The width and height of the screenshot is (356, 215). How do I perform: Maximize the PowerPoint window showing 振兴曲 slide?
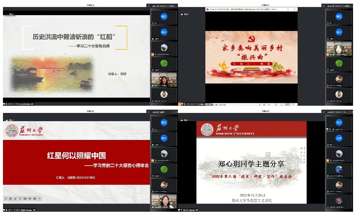(287, 10)
